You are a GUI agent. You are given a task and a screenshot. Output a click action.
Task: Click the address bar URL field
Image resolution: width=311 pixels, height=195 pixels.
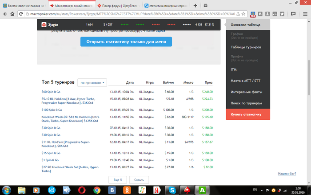click(132, 14)
